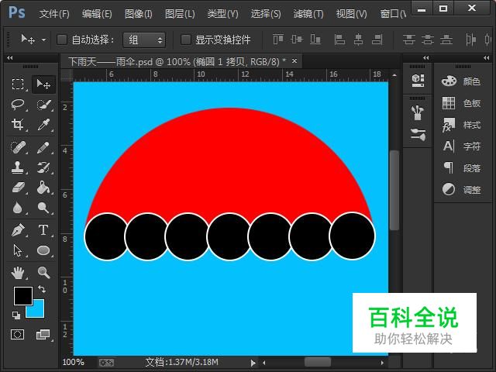Open the 文件(F) menu
This screenshot has height=372, width=496.
point(54,14)
